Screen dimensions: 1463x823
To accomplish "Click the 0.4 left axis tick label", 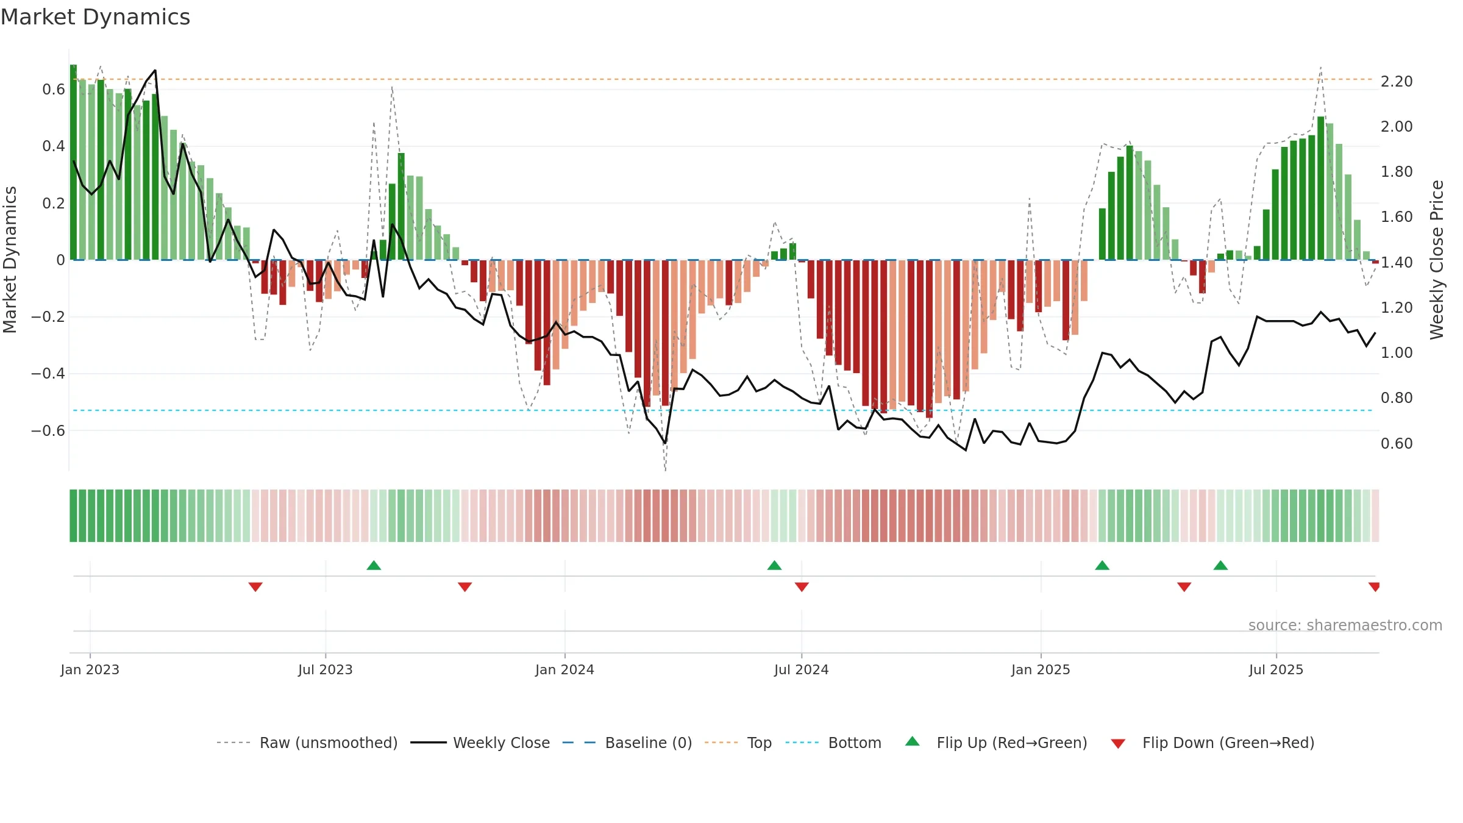I will (x=54, y=146).
